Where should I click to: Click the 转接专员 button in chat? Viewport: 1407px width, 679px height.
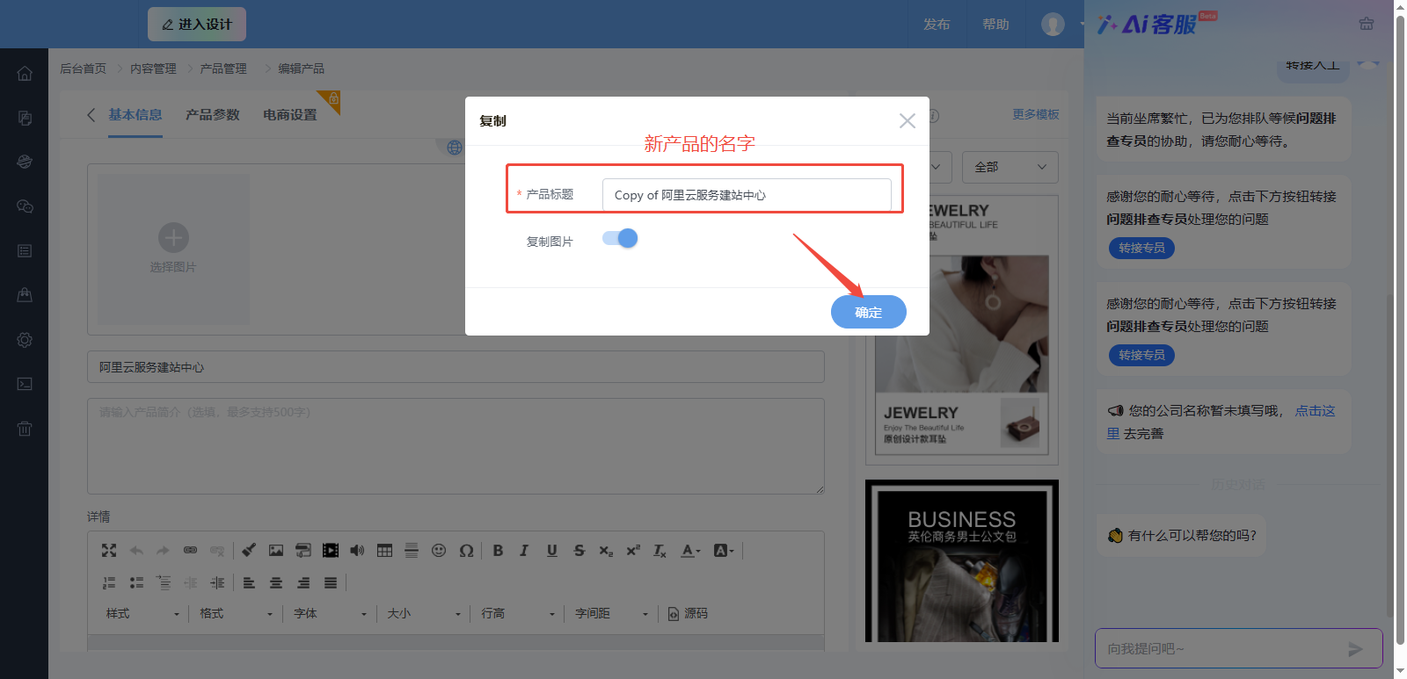(1141, 249)
